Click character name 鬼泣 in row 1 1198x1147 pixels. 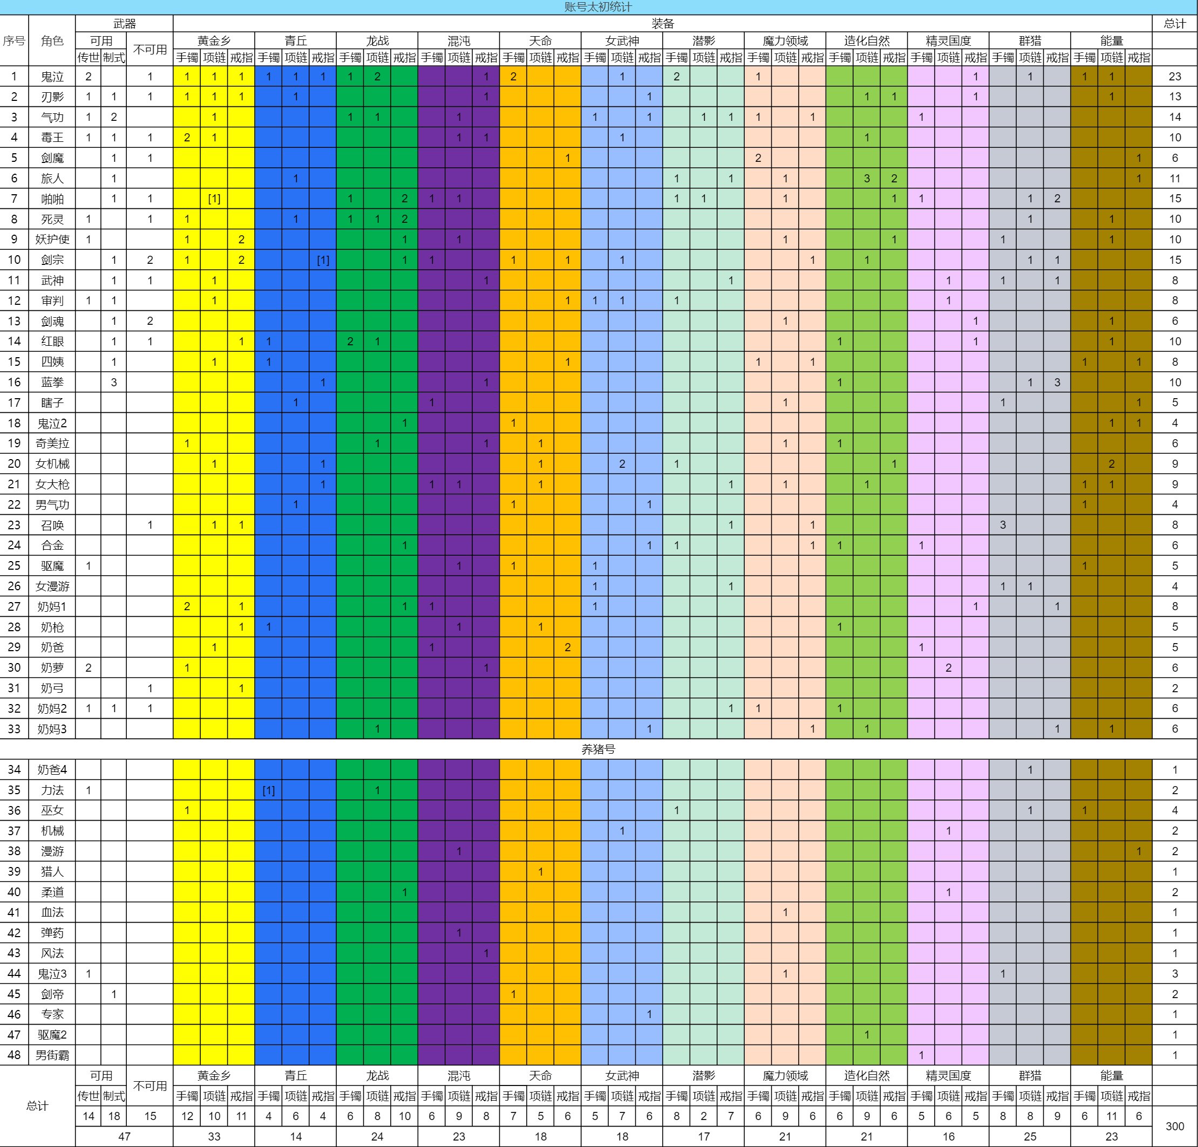pyautogui.click(x=52, y=77)
